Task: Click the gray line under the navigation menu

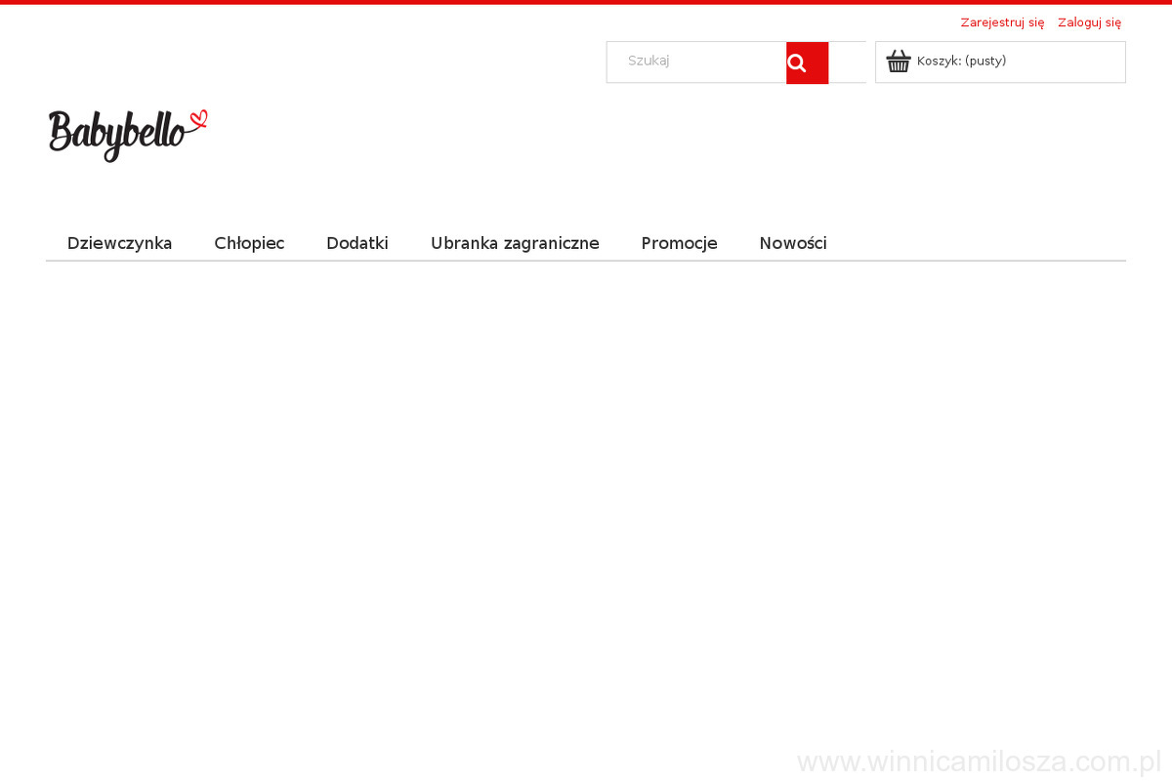Action: pos(586,261)
